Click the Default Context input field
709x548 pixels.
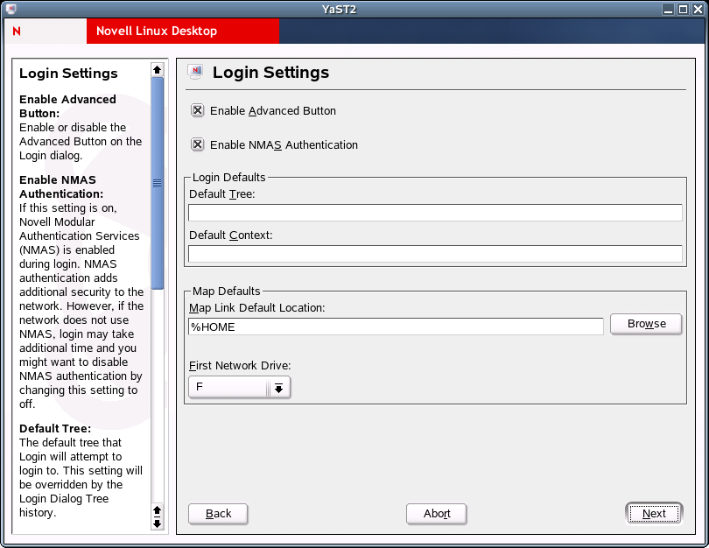tap(435, 254)
